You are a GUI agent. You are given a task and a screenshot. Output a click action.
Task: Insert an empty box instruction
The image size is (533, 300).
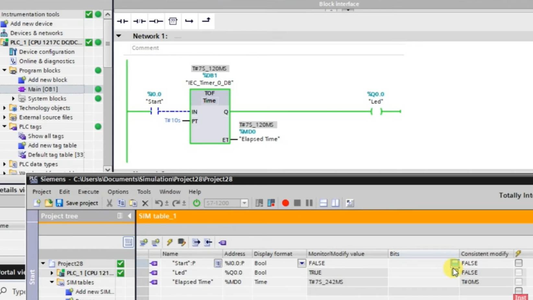173,21
